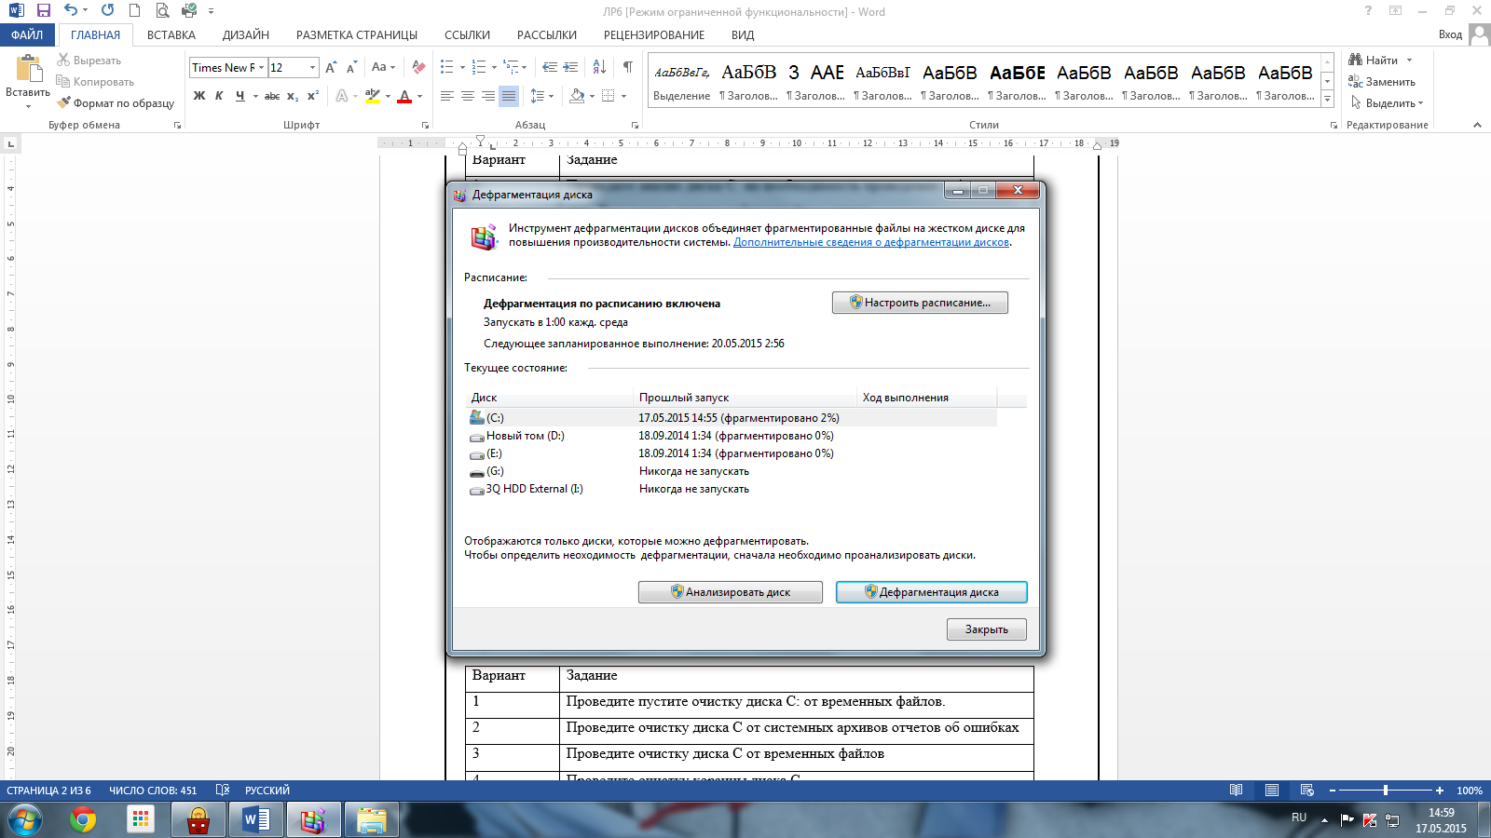Collapse the ribbon

pos(1477,125)
